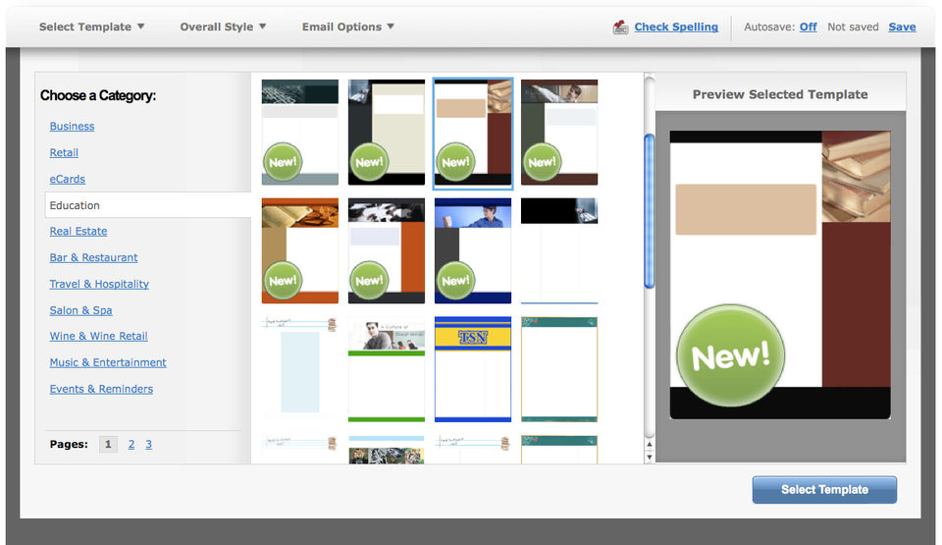Click the Check Spelling link
The width and height of the screenshot is (942, 545).
pos(676,27)
